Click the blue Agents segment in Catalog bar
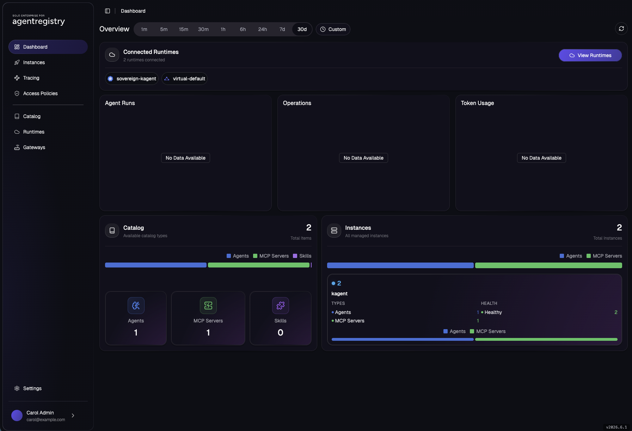 [x=156, y=265]
